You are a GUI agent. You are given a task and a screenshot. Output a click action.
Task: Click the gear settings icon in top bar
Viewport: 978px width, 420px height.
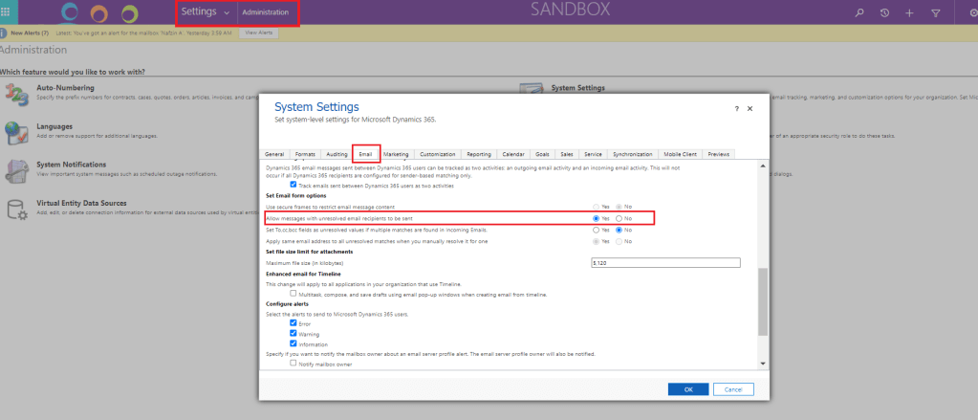[971, 12]
